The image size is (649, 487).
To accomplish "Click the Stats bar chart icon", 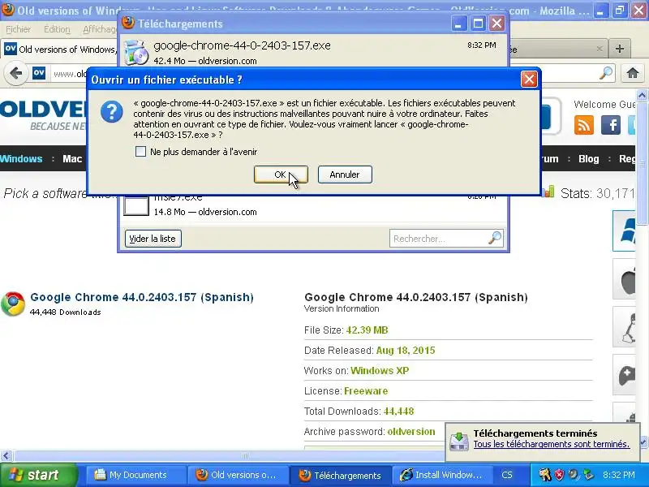I will tap(548, 192).
